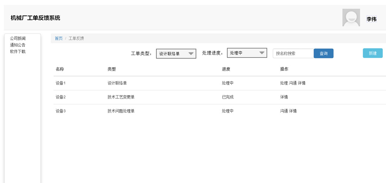Click 处理 action for 设备1
The height and width of the screenshot is (183, 386).
point(284,83)
